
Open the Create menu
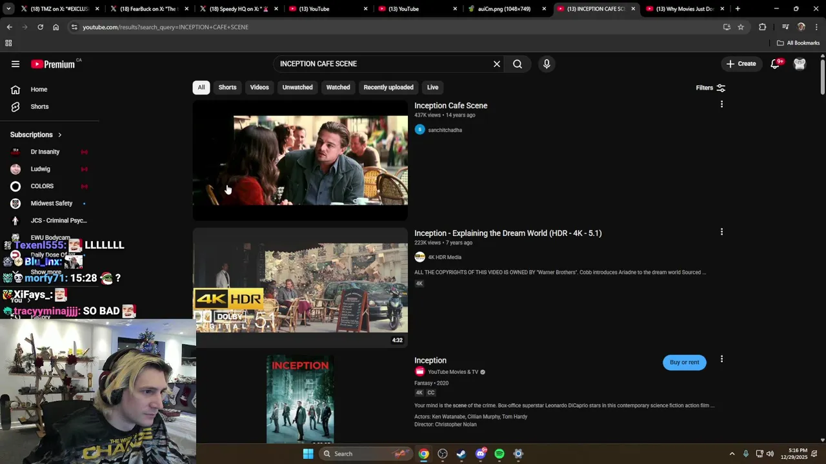741,64
